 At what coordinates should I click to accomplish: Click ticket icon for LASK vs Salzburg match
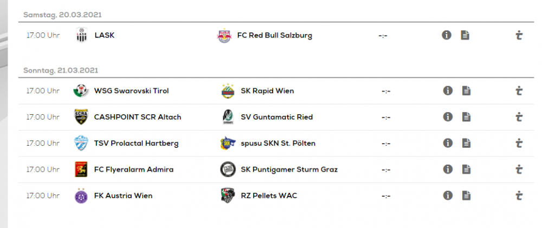(519, 35)
